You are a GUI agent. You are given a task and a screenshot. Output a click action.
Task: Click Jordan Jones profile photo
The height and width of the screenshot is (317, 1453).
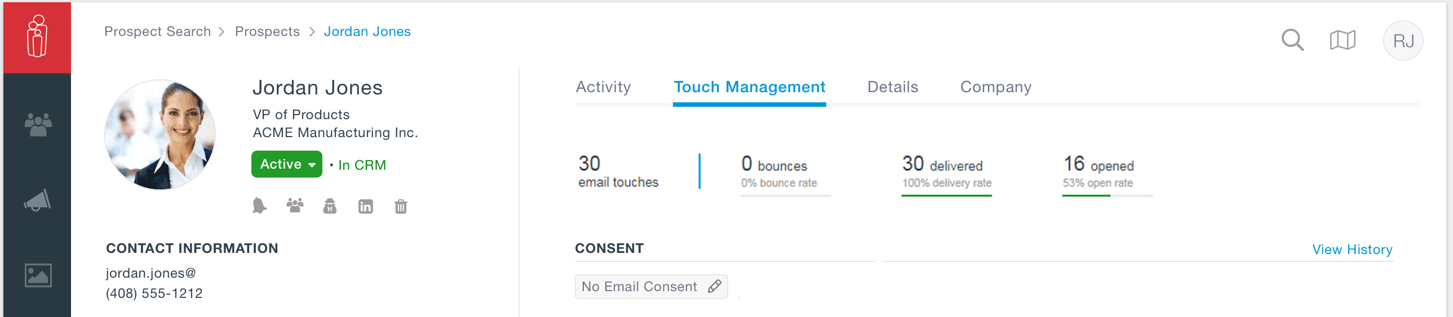click(x=160, y=134)
